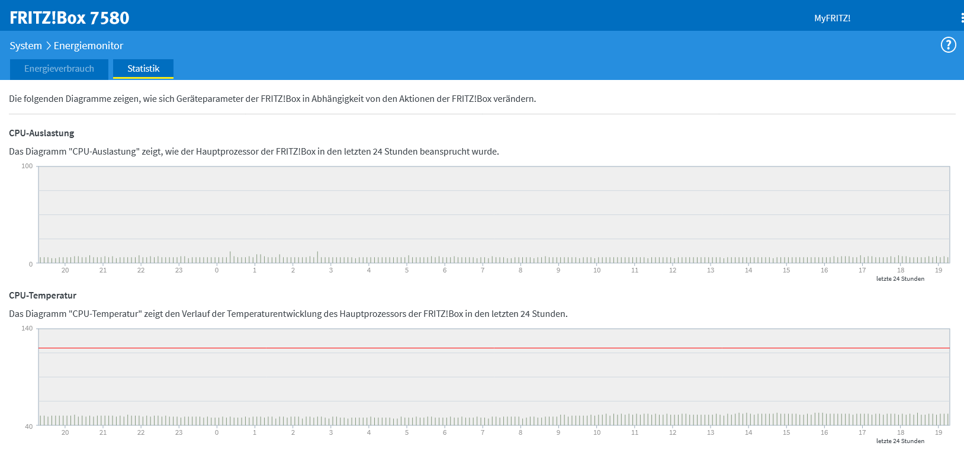Screen dimensions: 964x449
Task: Open the three-dot menu beside MyFRITZ!
Action: coord(962,18)
